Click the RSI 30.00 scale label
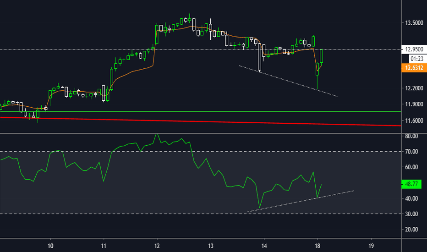 pyautogui.click(x=411, y=214)
